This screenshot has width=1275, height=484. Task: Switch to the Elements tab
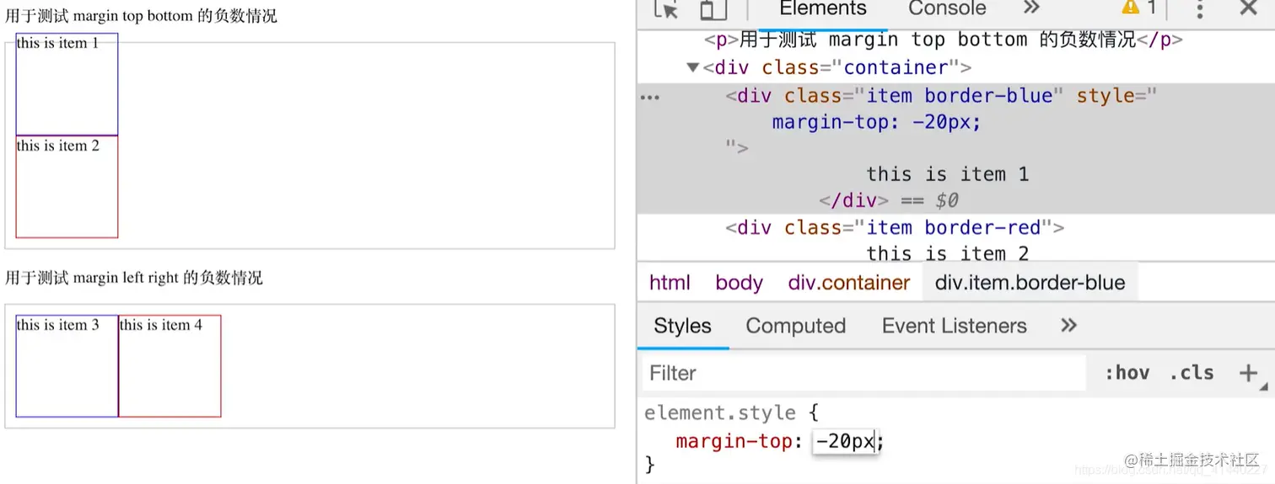click(x=823, y=8)
